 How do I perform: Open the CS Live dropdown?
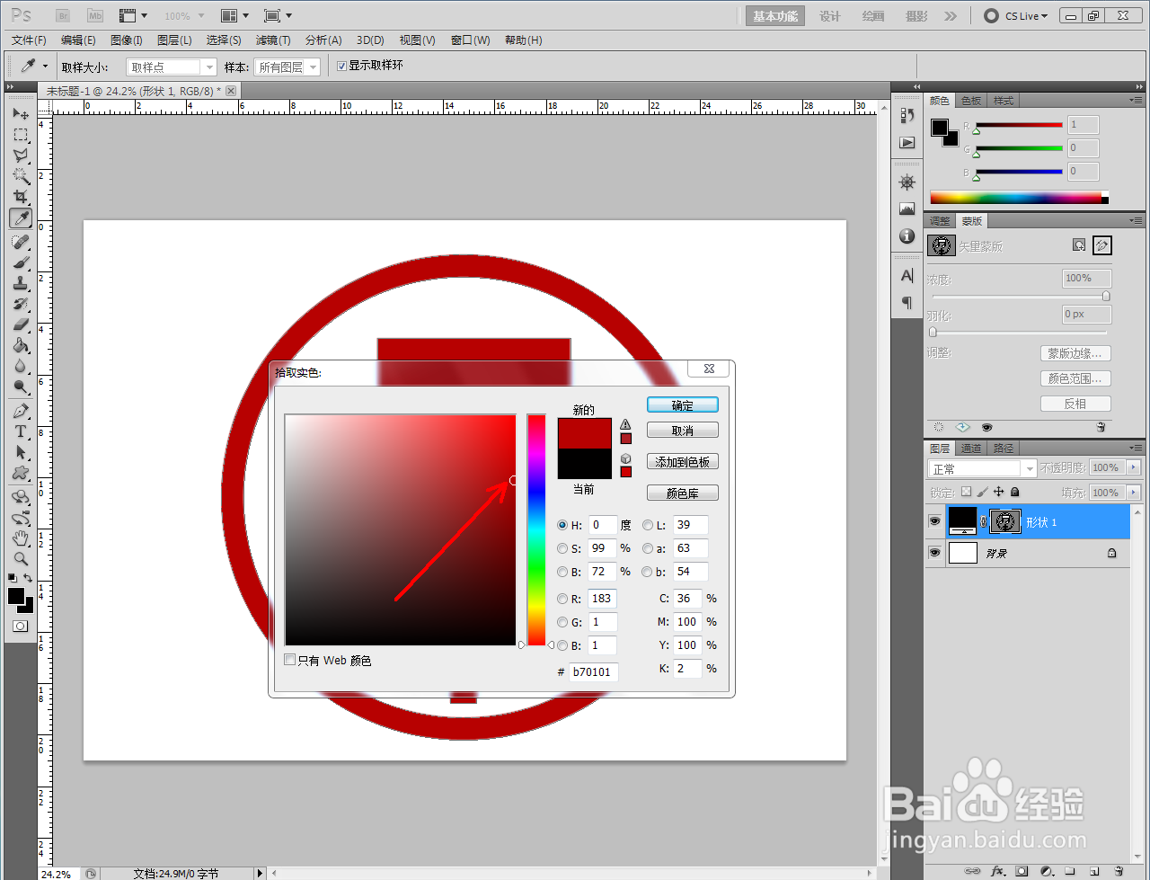pos(1016,16)
